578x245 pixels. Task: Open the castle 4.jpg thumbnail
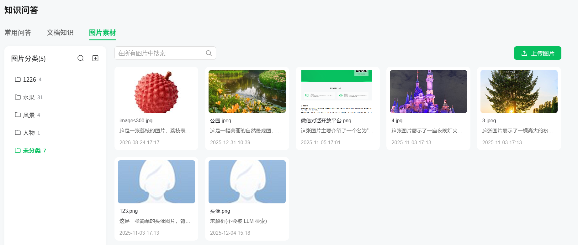[x=428, y=91]
